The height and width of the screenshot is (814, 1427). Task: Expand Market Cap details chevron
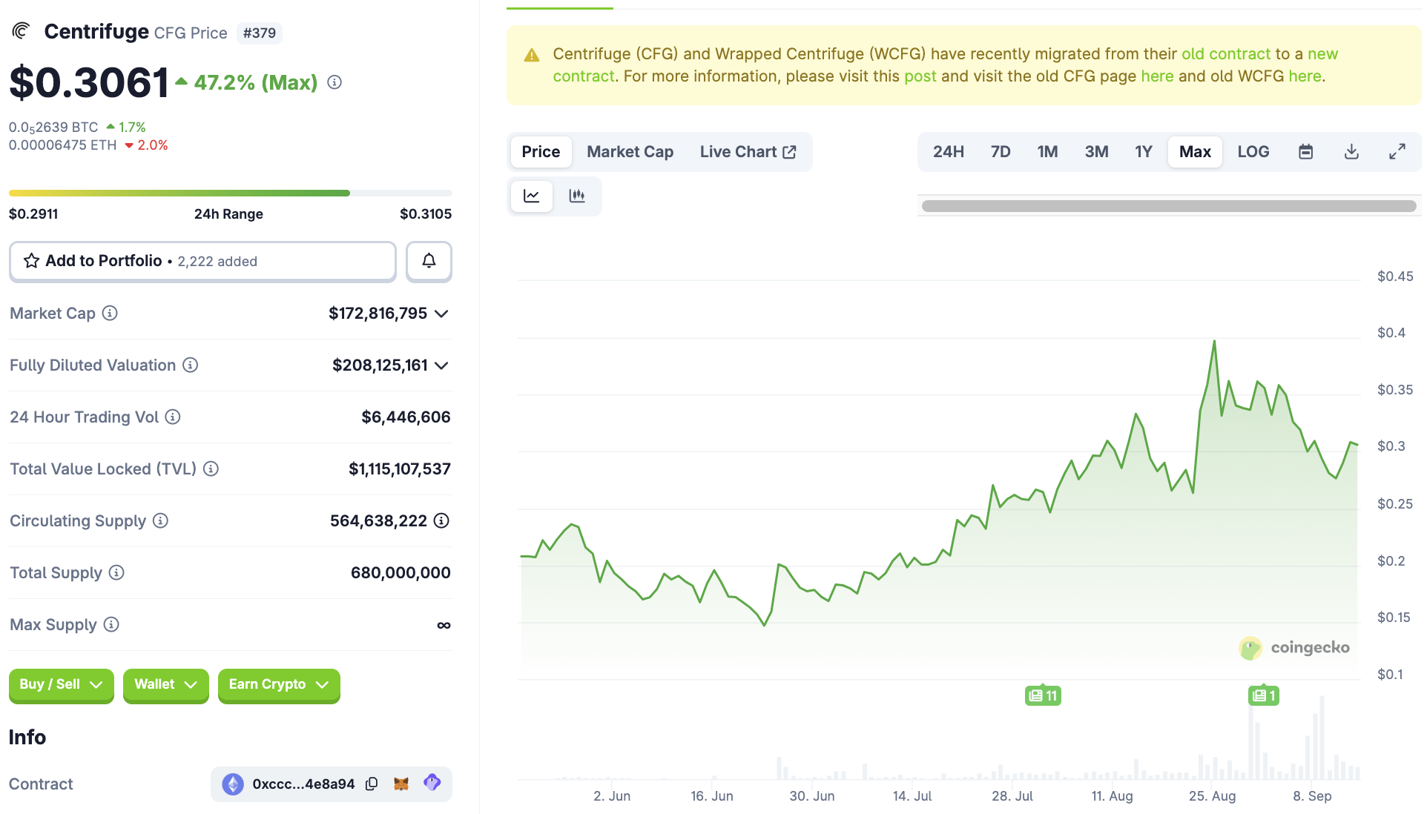tap(441, 314)
